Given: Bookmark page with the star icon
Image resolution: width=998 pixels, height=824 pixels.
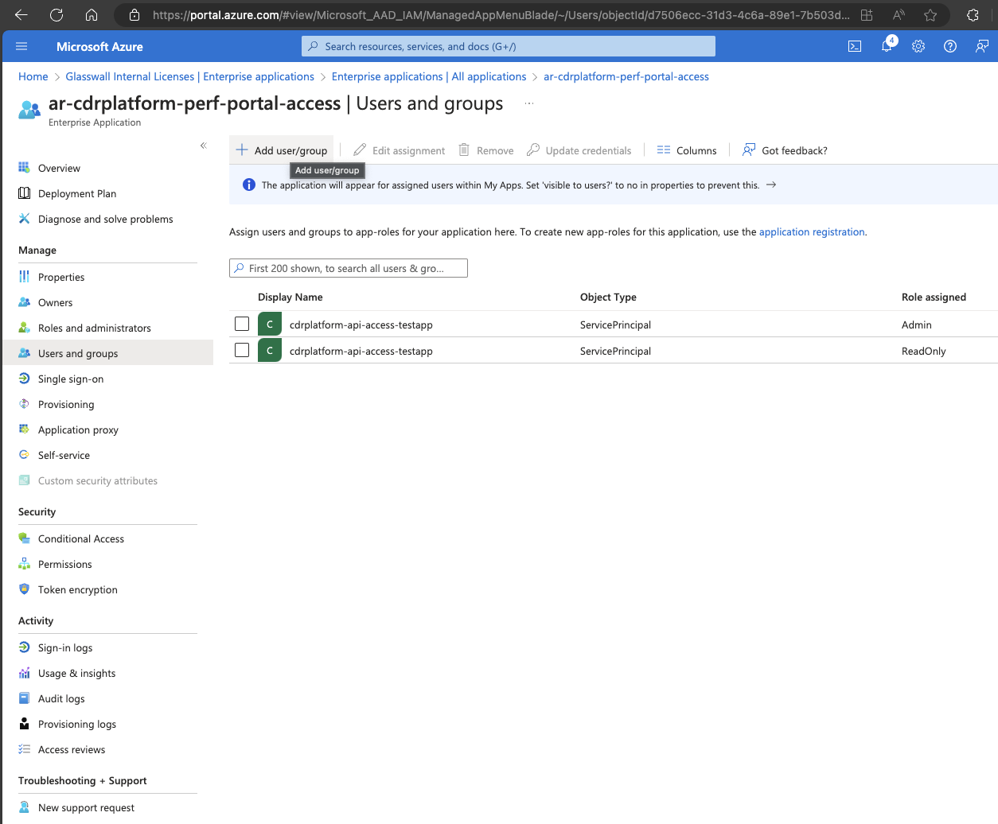Looking at the screenshot, I should (930, 14).
